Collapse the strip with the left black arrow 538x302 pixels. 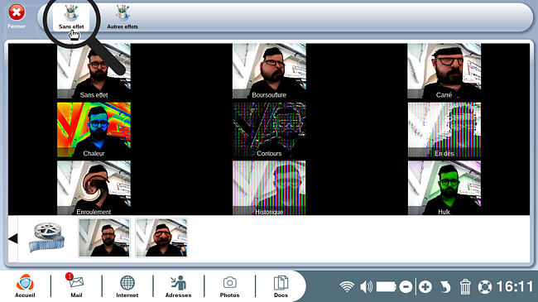(13, 238)
